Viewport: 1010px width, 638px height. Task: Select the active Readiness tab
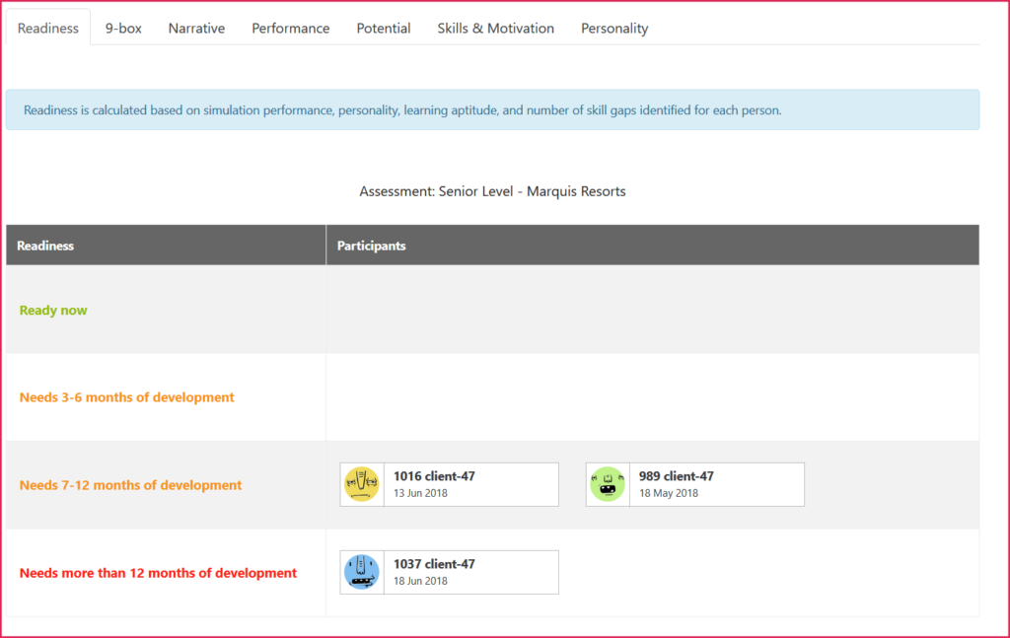coord(48,29)
